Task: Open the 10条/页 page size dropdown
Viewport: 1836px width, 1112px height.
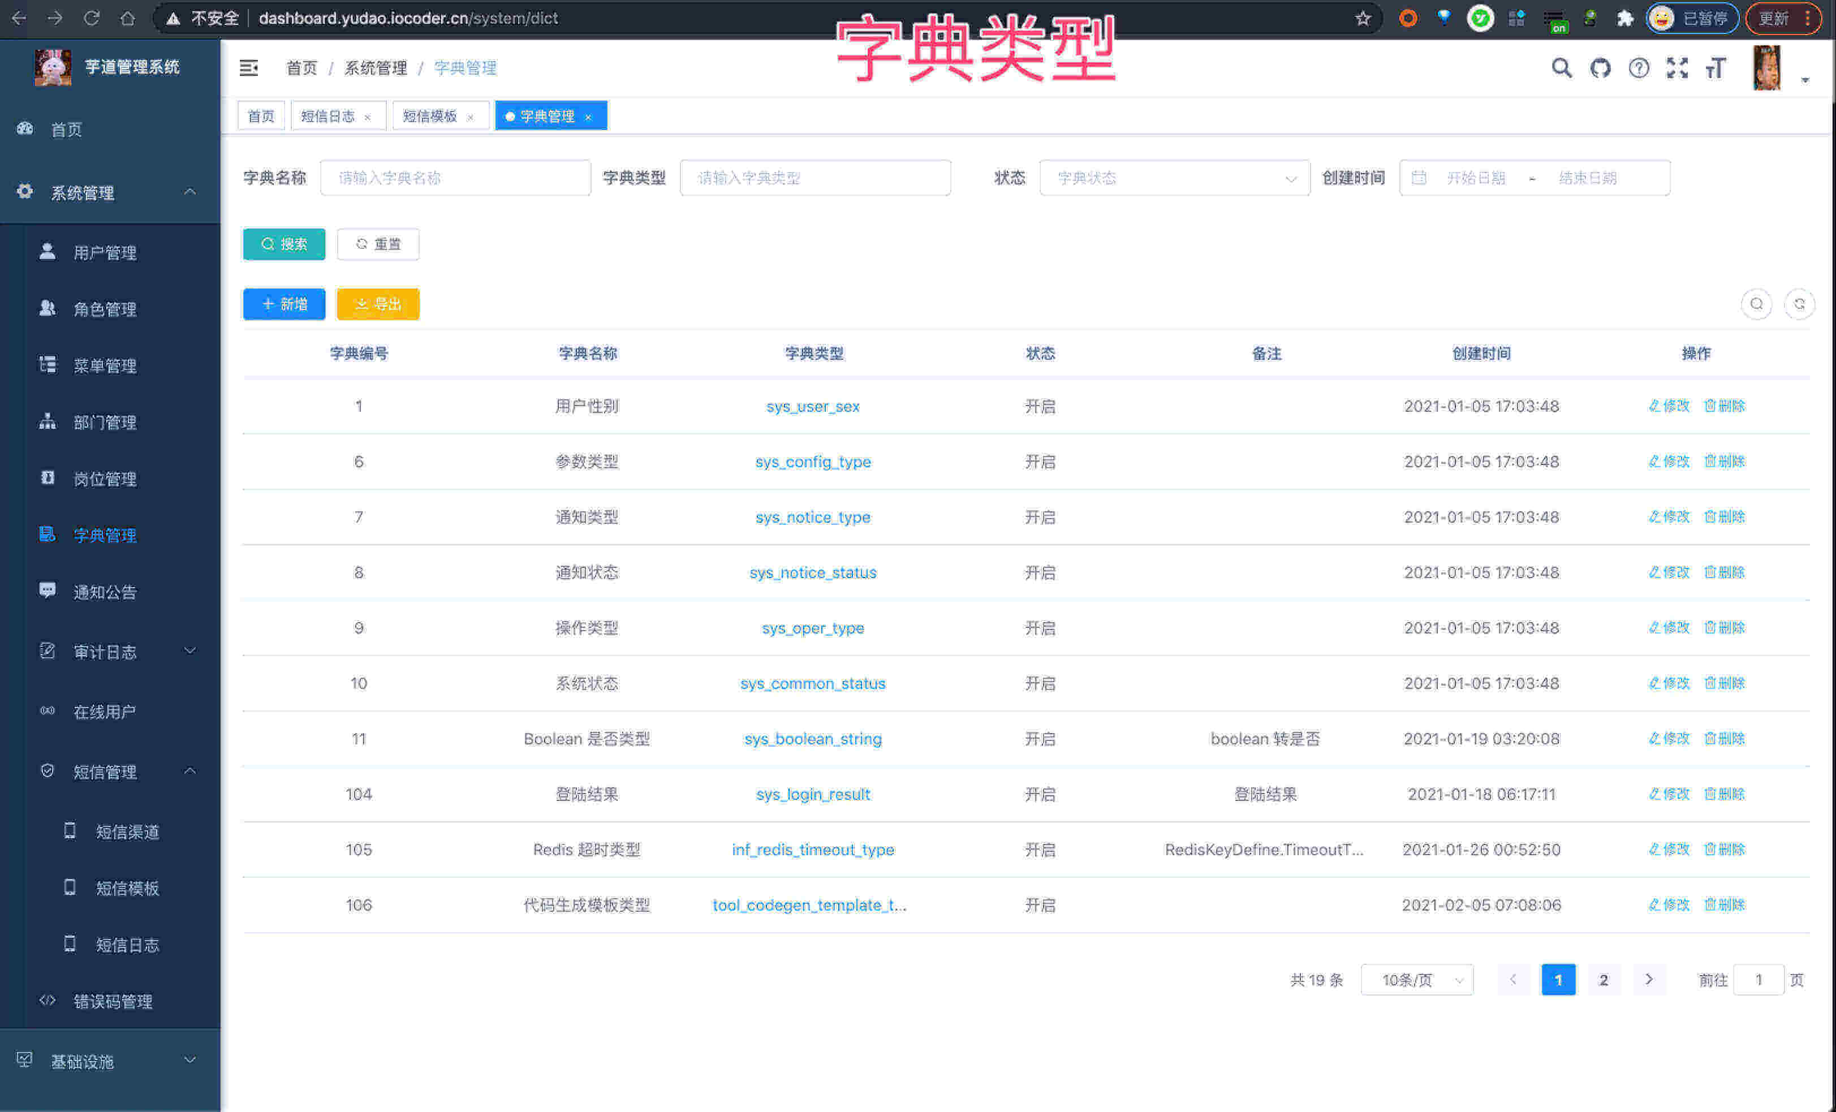Action: point(1416,979)
